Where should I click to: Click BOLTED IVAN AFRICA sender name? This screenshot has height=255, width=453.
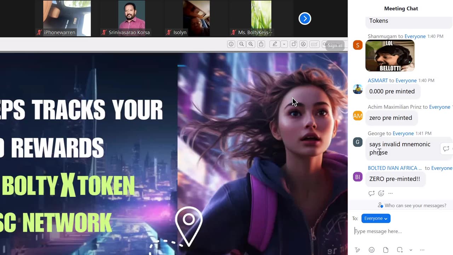395,168
